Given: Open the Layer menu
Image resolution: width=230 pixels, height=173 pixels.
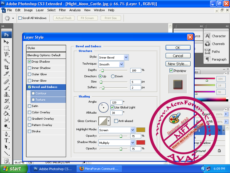Looking at the screenshot, I should 40,10.
